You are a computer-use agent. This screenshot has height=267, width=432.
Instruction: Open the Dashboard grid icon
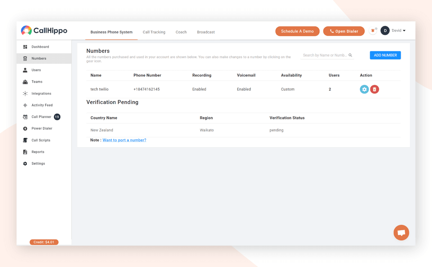tap(25, 47)
